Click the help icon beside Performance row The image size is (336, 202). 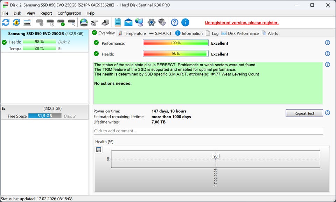(x=327, y=43)
